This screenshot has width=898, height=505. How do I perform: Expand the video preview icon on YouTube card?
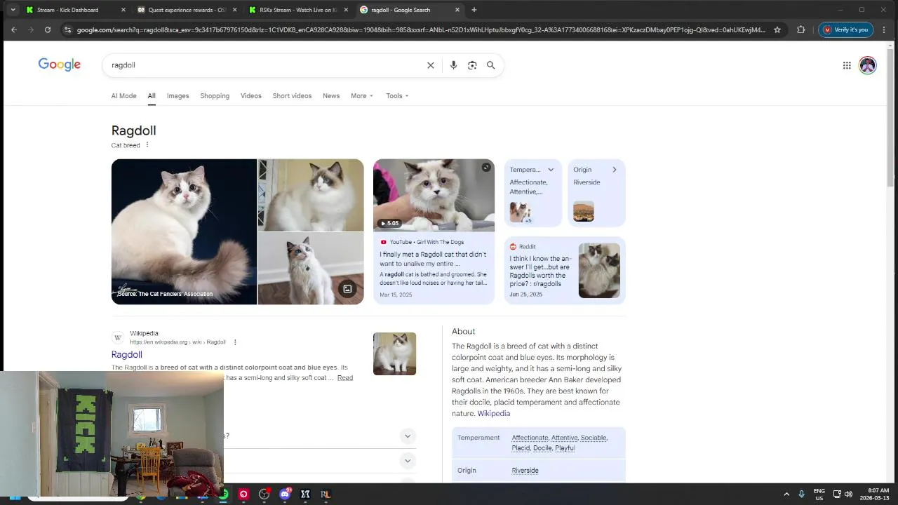pyautogui.click(x=486, y=167)
